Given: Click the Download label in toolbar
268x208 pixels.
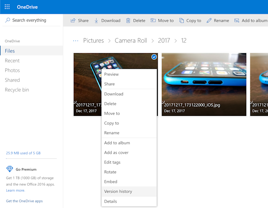Looking at the screenshot, I should tap(111, 21).
